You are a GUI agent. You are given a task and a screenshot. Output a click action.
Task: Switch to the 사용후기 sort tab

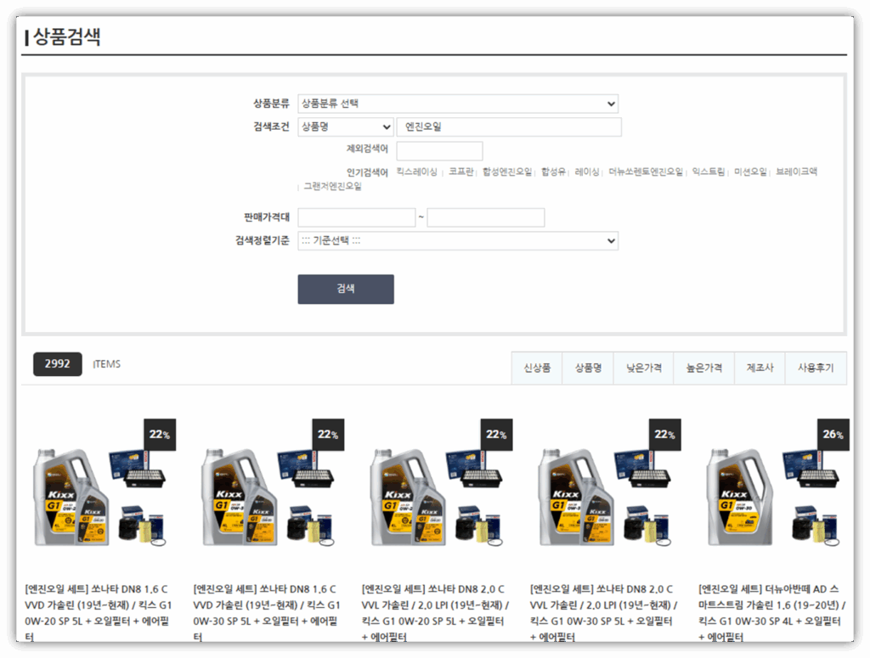816,368
